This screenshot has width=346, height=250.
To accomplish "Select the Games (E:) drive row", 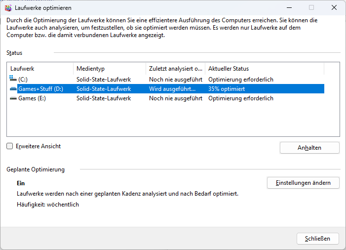I will (32, 98).
